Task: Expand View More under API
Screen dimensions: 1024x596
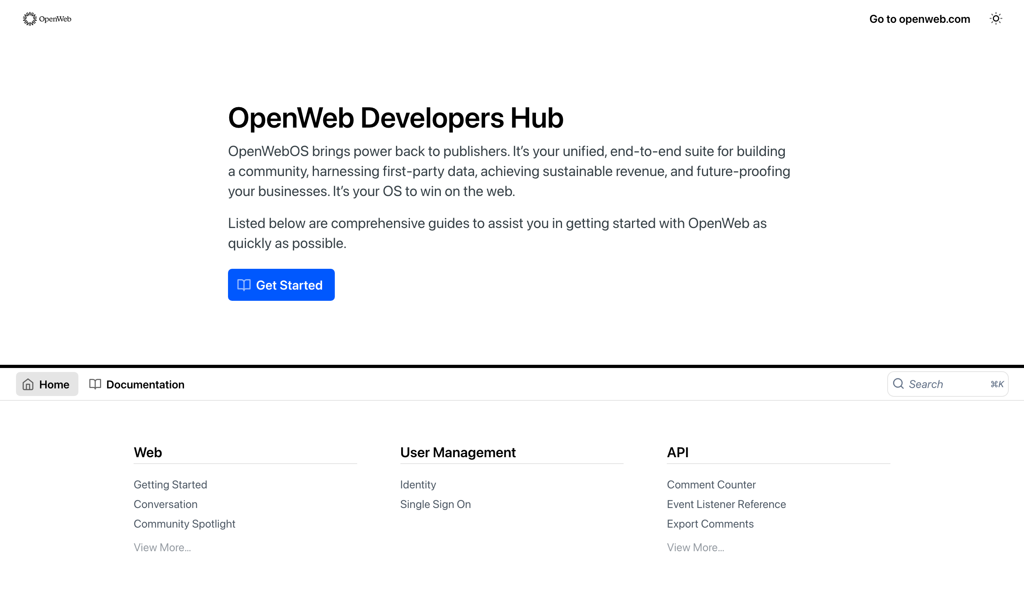Action: (x=696, y=547)
